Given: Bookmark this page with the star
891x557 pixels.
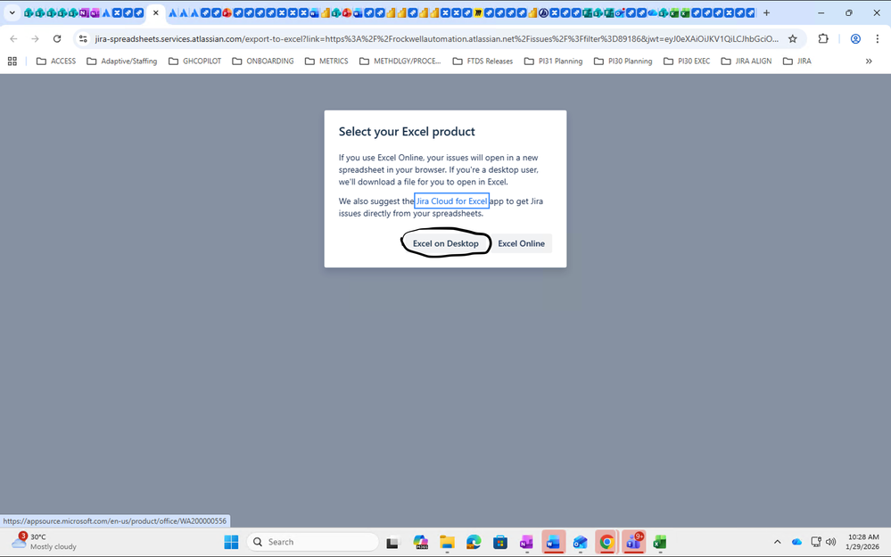Looking at the screenshot, I should coord(792,38).
